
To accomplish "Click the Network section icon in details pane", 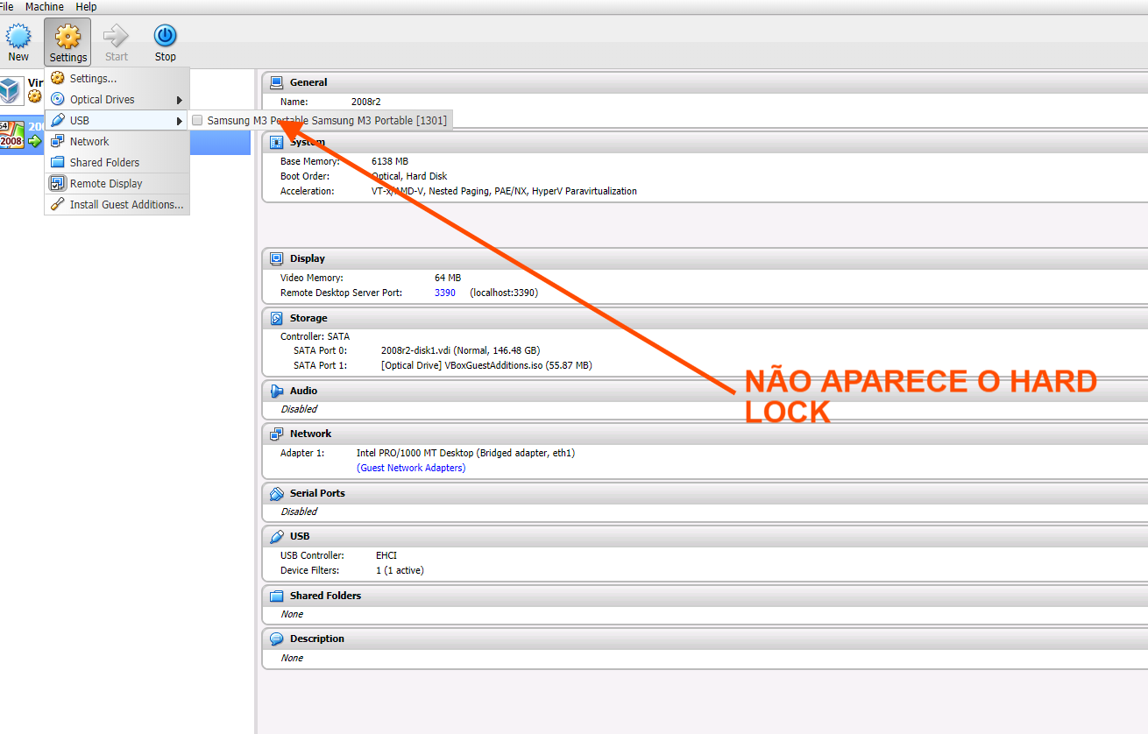I will pos(276,434).
